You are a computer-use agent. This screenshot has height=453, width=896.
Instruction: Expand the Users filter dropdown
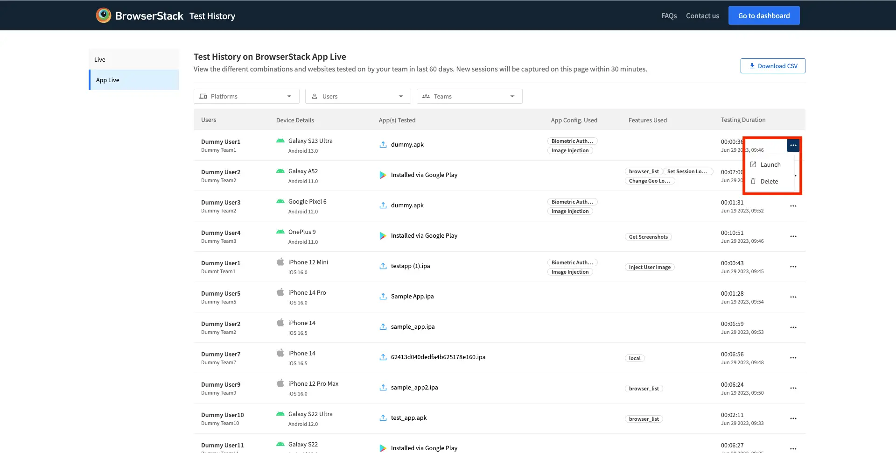tap(357, 96)
